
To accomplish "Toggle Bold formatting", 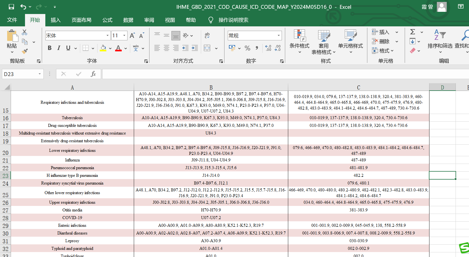I will (x=50, y=48).
